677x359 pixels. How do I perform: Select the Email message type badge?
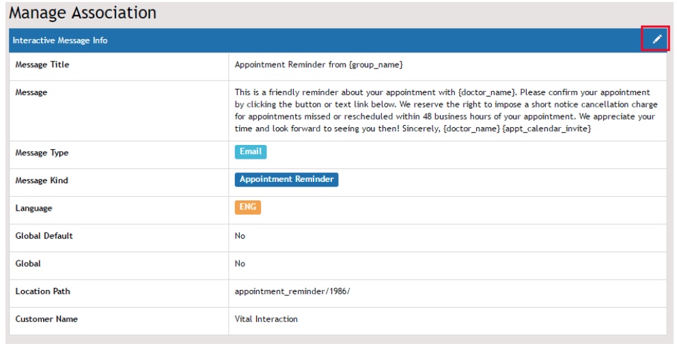coord(250,152)
